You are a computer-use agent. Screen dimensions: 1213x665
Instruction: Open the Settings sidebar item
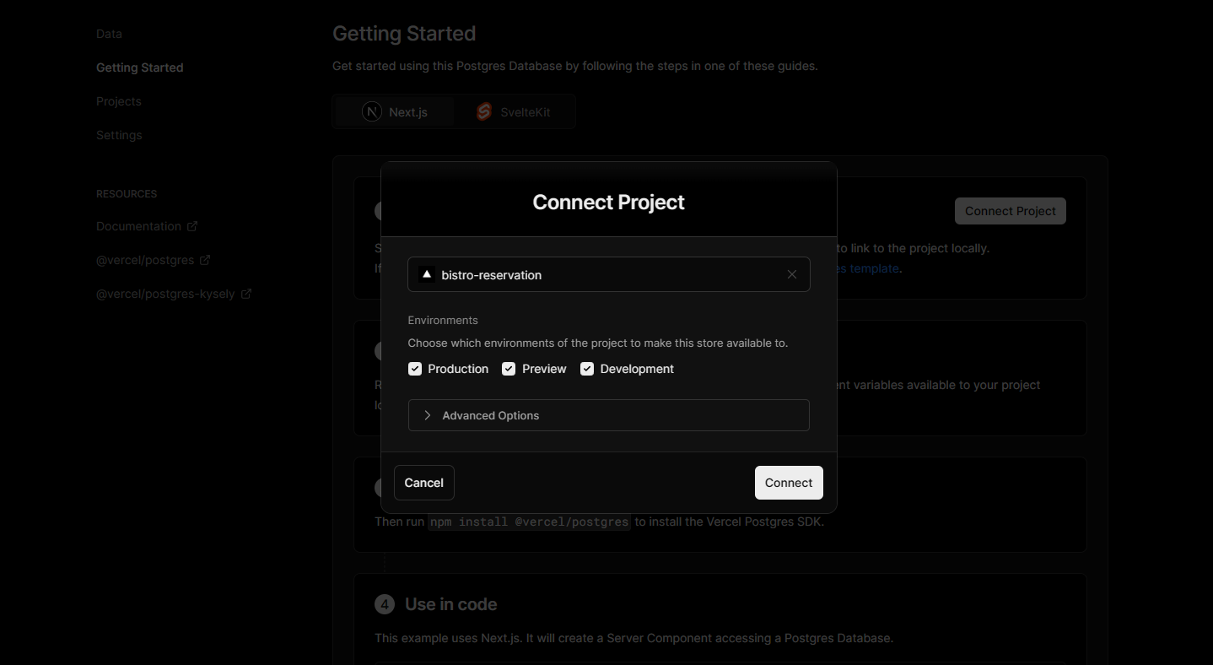[119, 135]
